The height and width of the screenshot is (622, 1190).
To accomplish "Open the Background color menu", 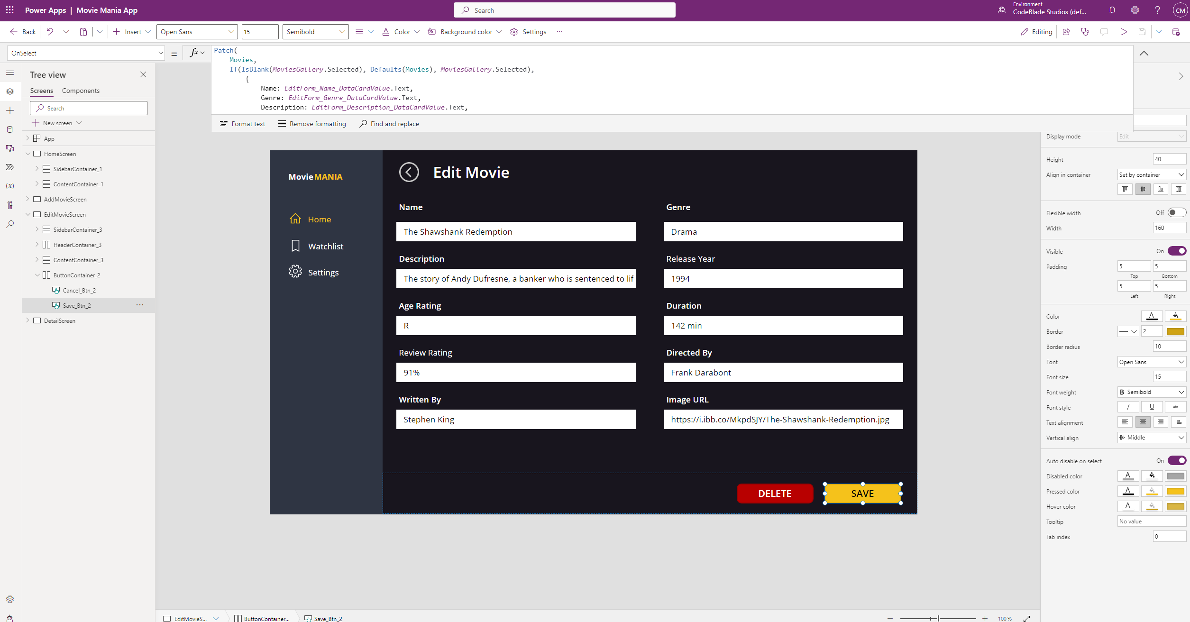I will [x=465, y=32].
